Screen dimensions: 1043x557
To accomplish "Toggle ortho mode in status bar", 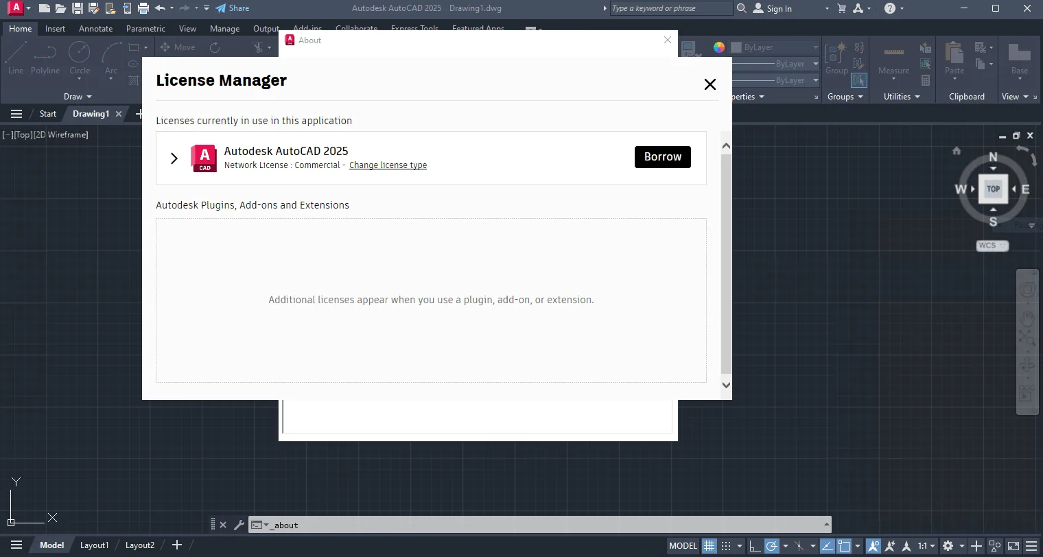I will coord(755,546).
